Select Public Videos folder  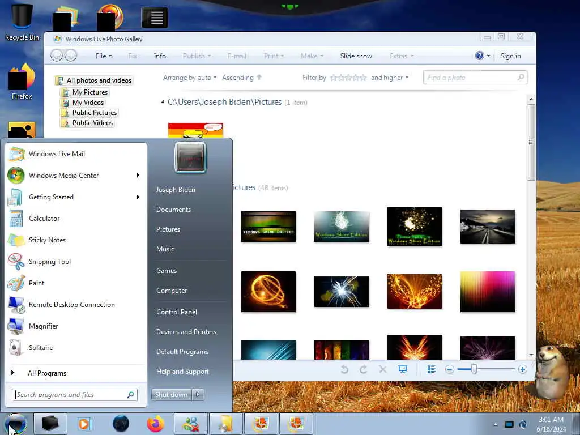[88, 123]
